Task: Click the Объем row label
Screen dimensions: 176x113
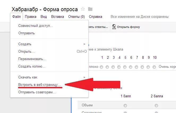Action: coord(87,105)
